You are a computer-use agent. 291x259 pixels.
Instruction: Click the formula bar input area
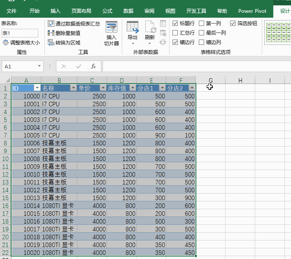[197, 66]
